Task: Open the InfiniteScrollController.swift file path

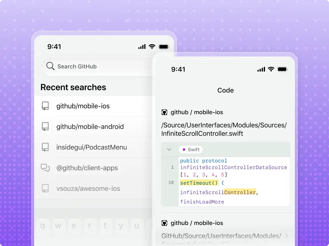Action: click(x=224, y=129)
